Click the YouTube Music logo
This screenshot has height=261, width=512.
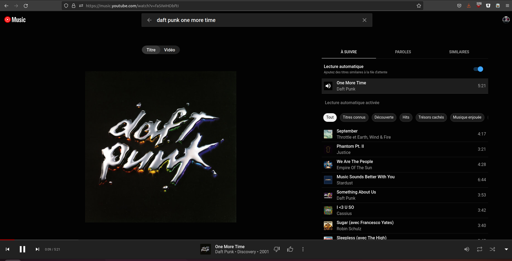pyautogui.click(x=15, y=20)
